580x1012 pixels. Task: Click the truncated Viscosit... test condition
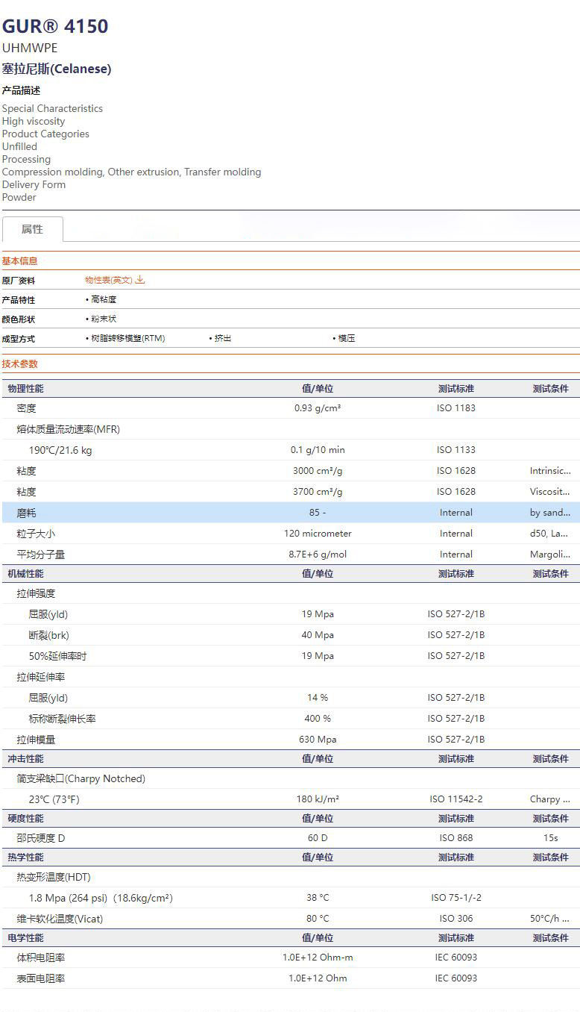[x=550, y=492]
